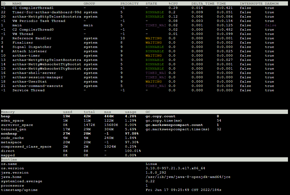Click CPU value 0.29 for C1 CompilerThread1
This screenshot has width=290, height=195.
(173, 8)
